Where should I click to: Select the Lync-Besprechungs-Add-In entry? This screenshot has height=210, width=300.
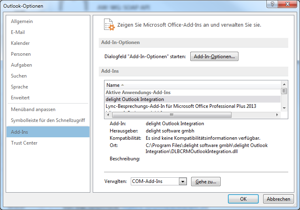coord(181,106)
